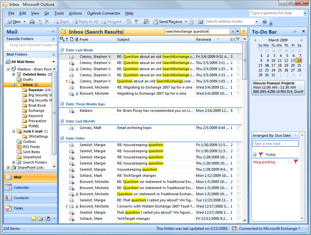Collapse the Date: Last Week group

(62, 50)
